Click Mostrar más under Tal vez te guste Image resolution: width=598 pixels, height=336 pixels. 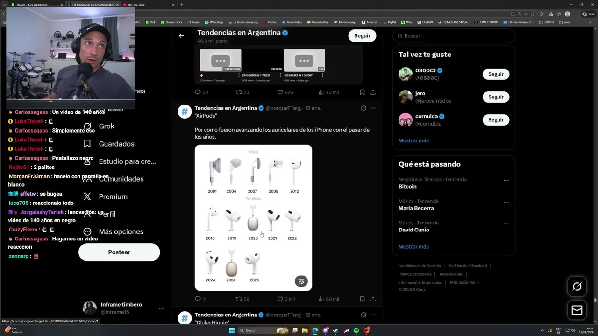[x=413, y=140]
